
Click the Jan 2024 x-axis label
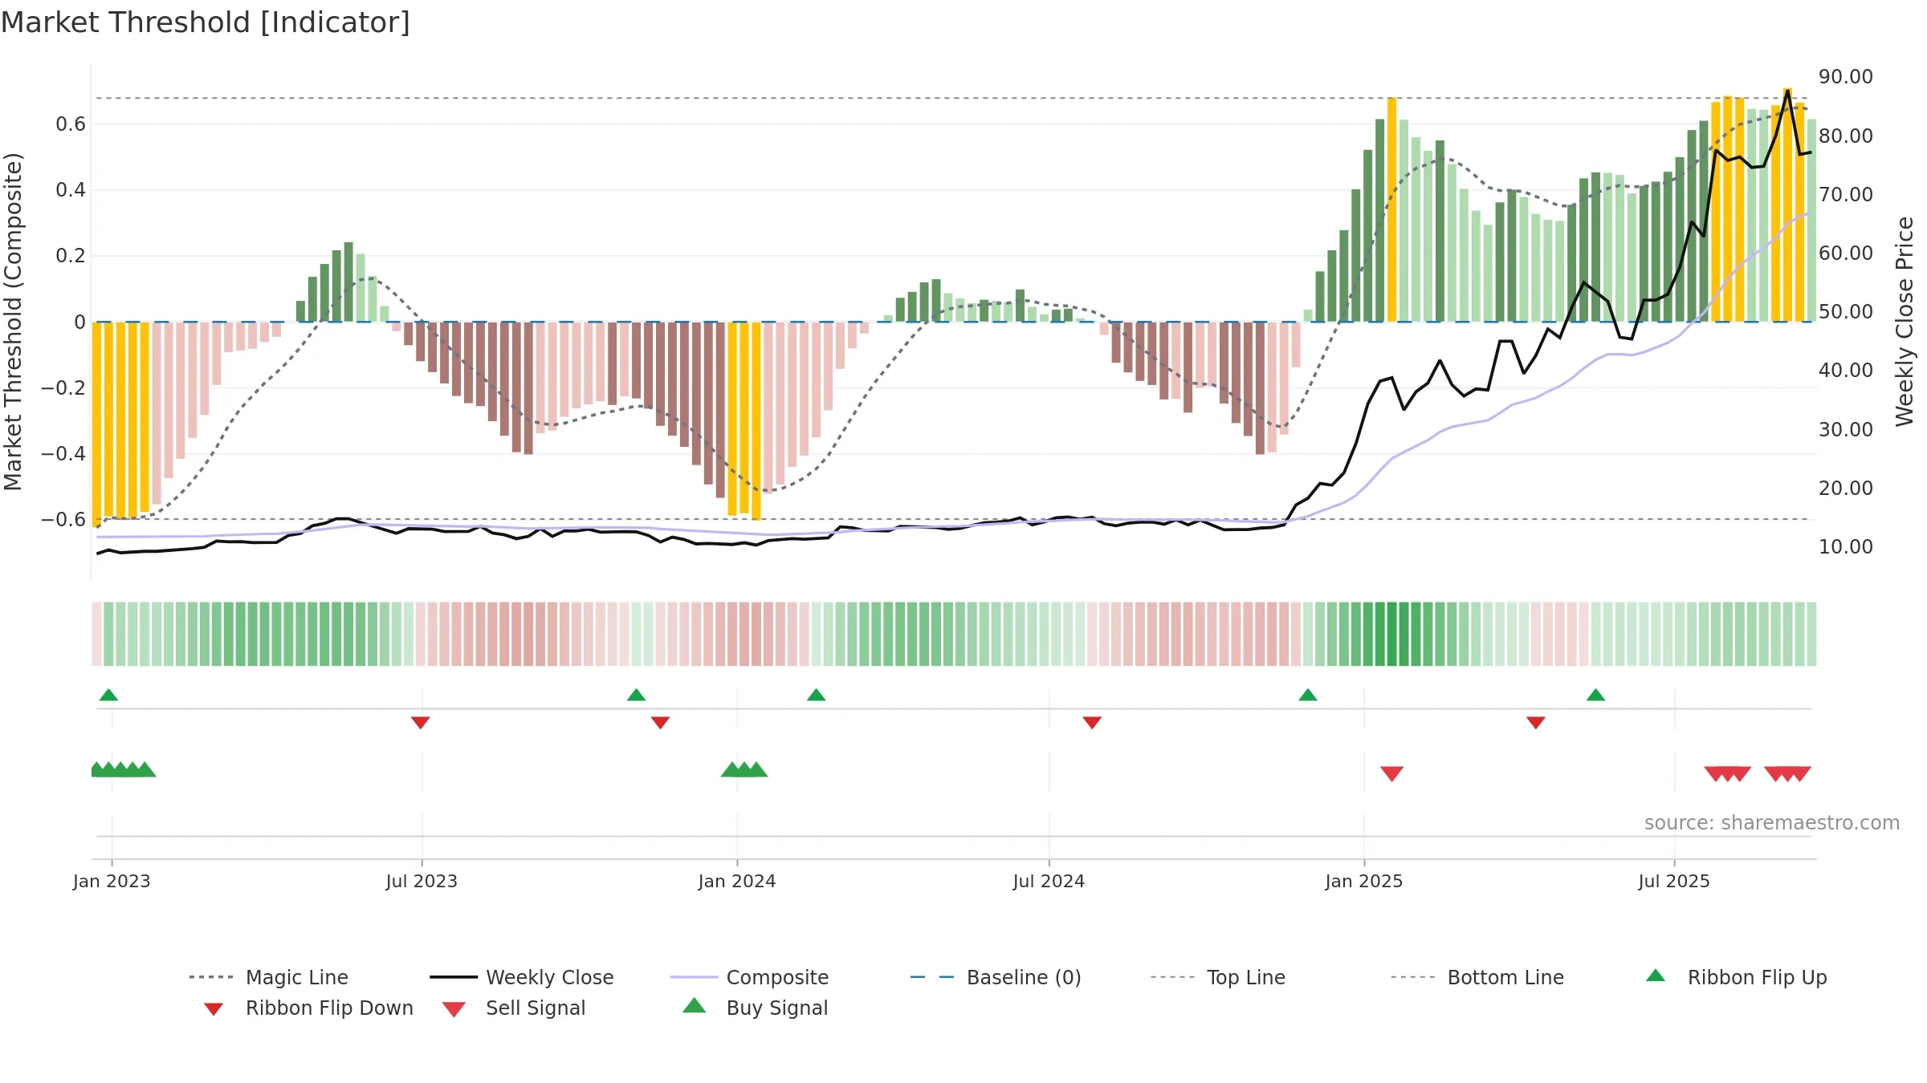[x=737, y=881]
